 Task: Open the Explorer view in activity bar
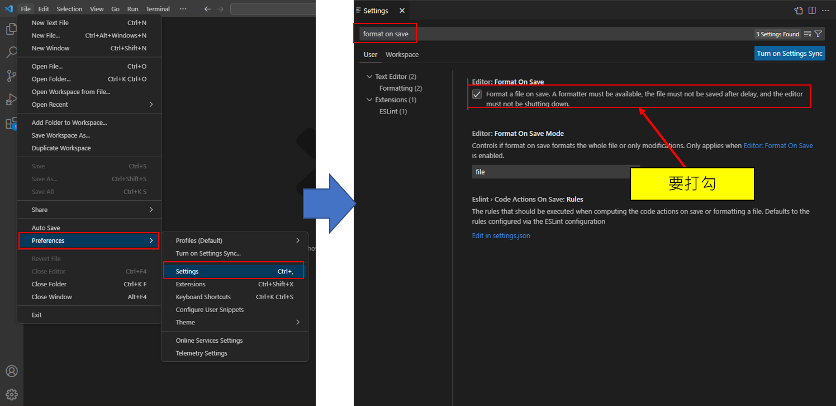(11, 29)
